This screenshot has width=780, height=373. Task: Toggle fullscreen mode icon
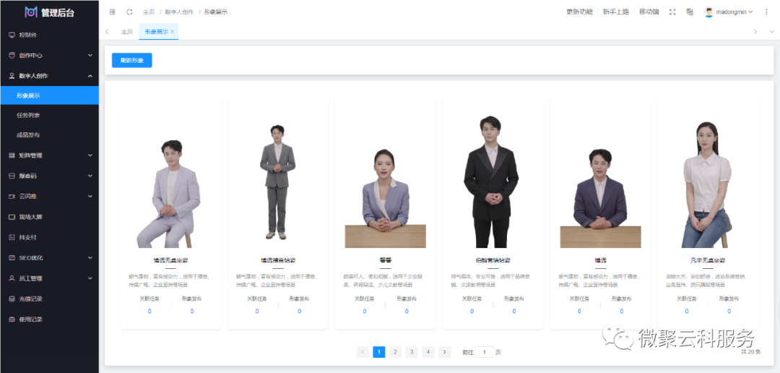point(672,12)
